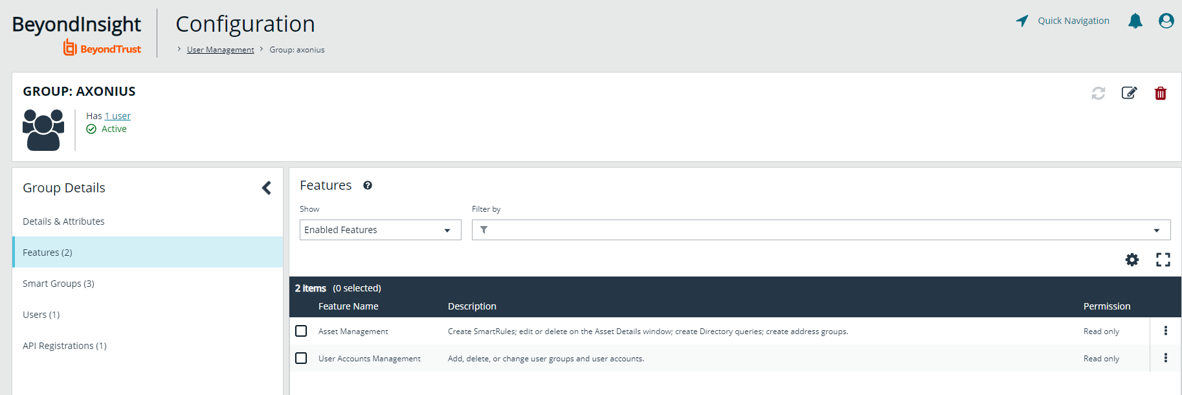Image resolution: width=1182 pixels, height=395 pixels.
Task: Open Smart Groups (3) section
Action: 148,284
